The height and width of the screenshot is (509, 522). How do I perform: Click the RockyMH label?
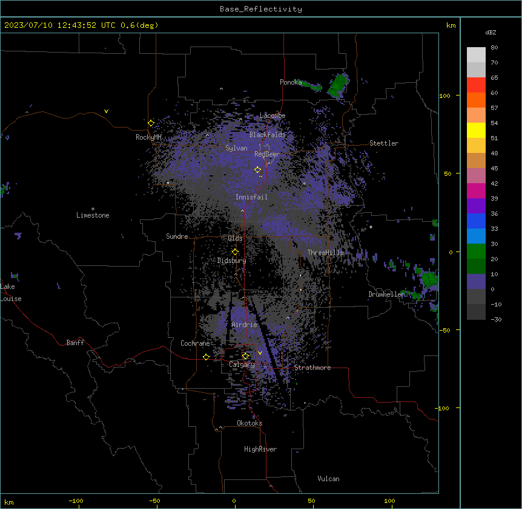coord(148,137)
